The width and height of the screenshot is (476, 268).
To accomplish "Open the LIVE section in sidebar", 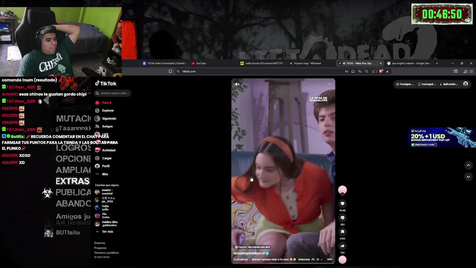I will click(102, 134).
